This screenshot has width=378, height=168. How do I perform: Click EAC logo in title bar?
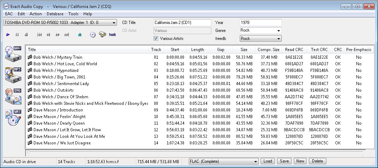tap(6, 7)
